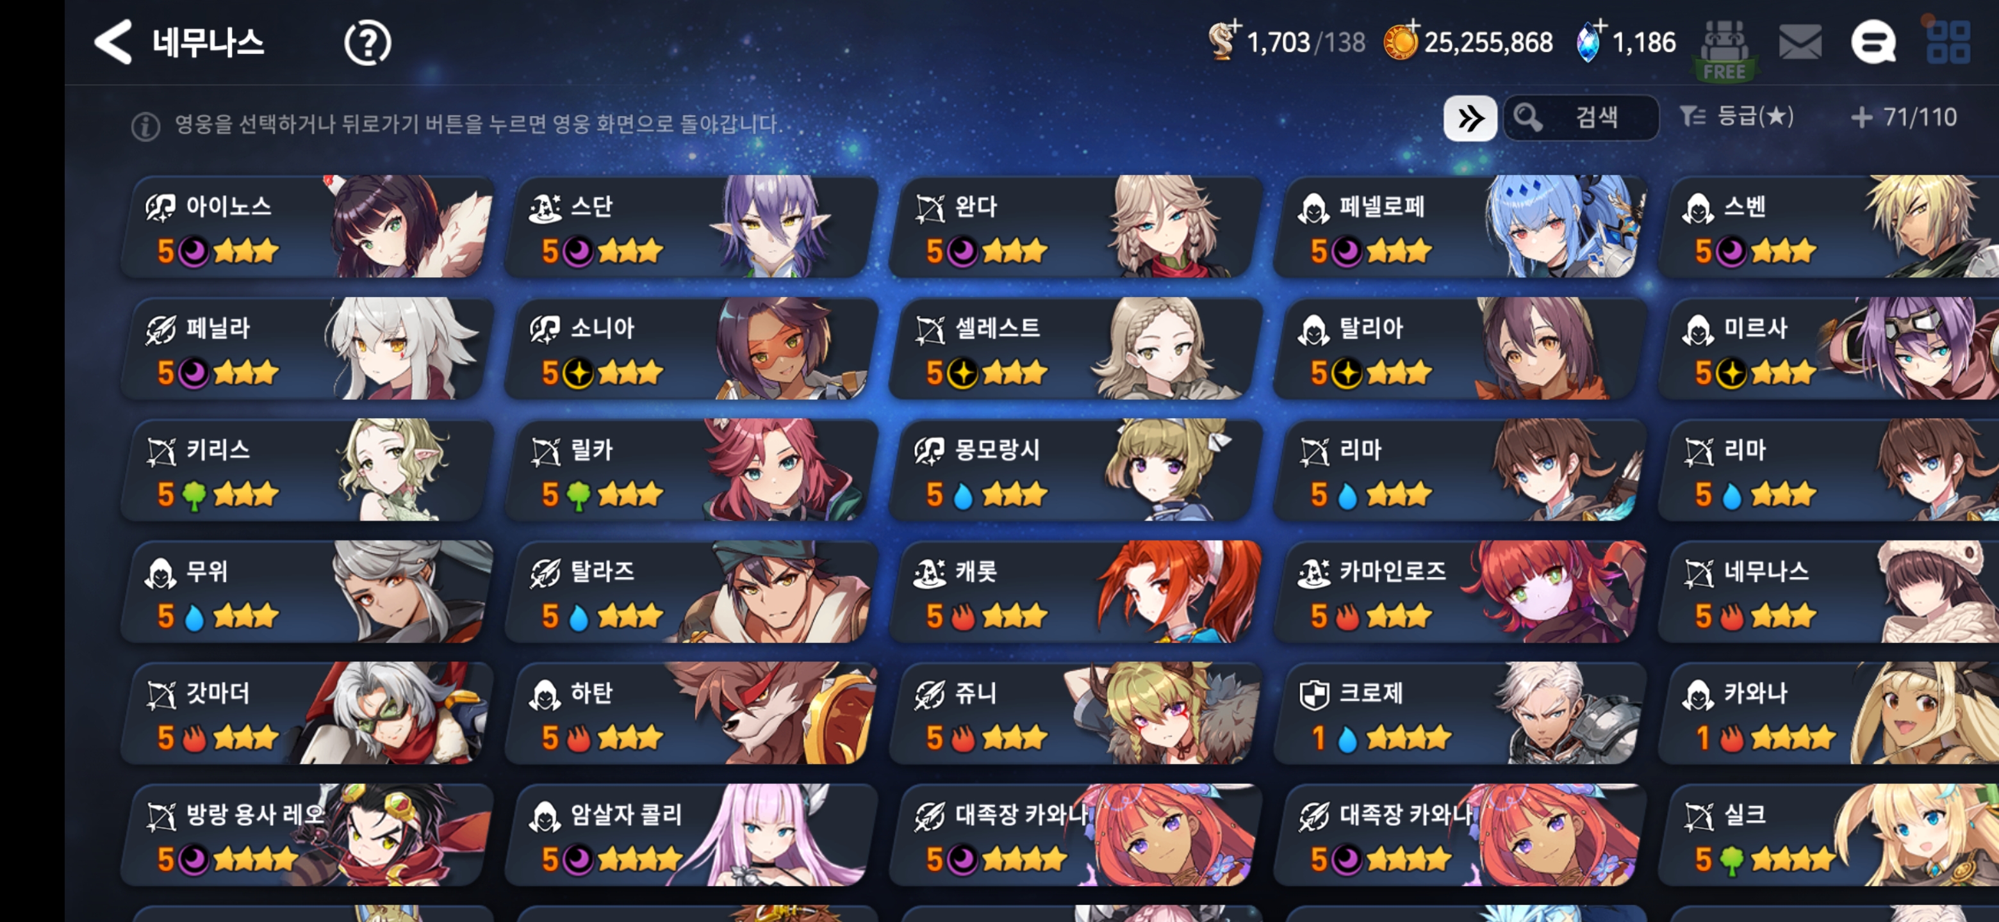Open the chat bubble icon
This screenshot has height=922, width=1999.
1873,43
